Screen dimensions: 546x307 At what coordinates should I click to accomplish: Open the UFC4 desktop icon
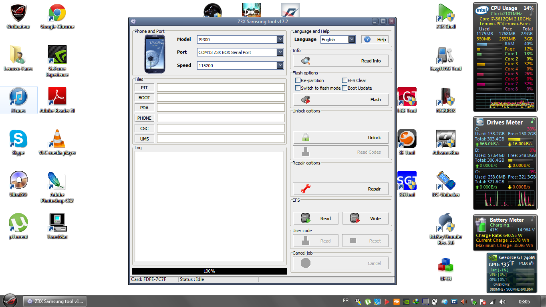click(x=445, y=269)
